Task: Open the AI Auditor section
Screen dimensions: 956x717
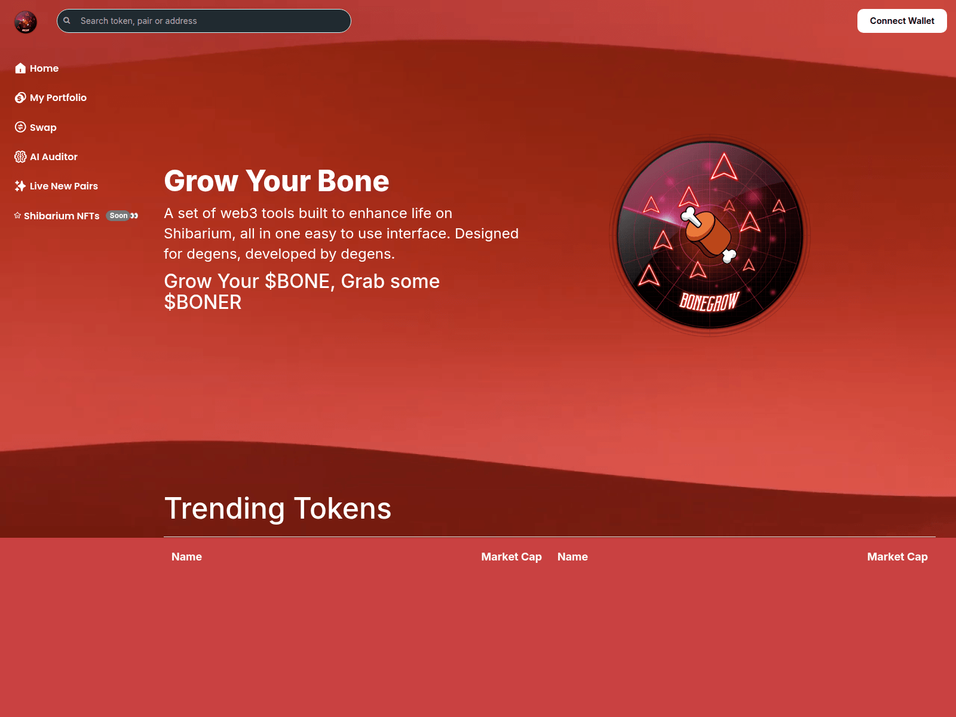Action: tap(53, 156)
